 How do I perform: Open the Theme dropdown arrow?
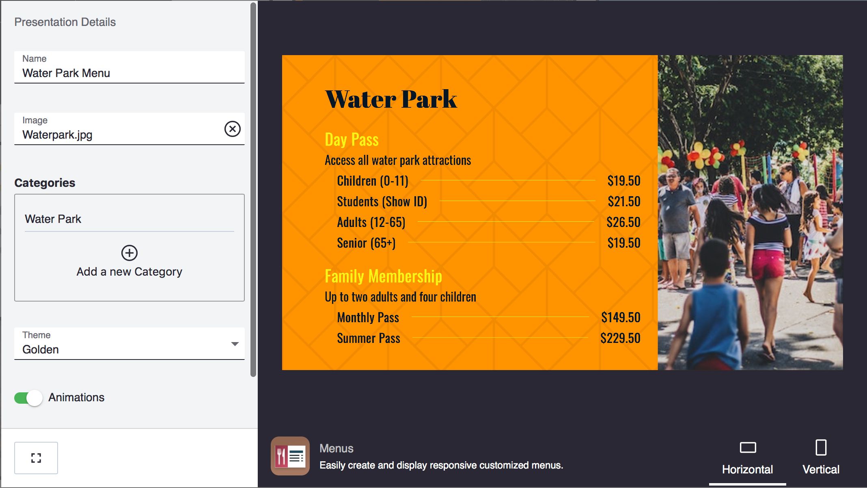tap(235, 344)
